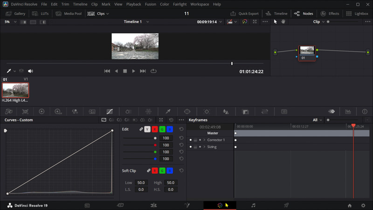Toggle the Nodes panel button
This screenshot has height=210, width=373.
(304, 14)
